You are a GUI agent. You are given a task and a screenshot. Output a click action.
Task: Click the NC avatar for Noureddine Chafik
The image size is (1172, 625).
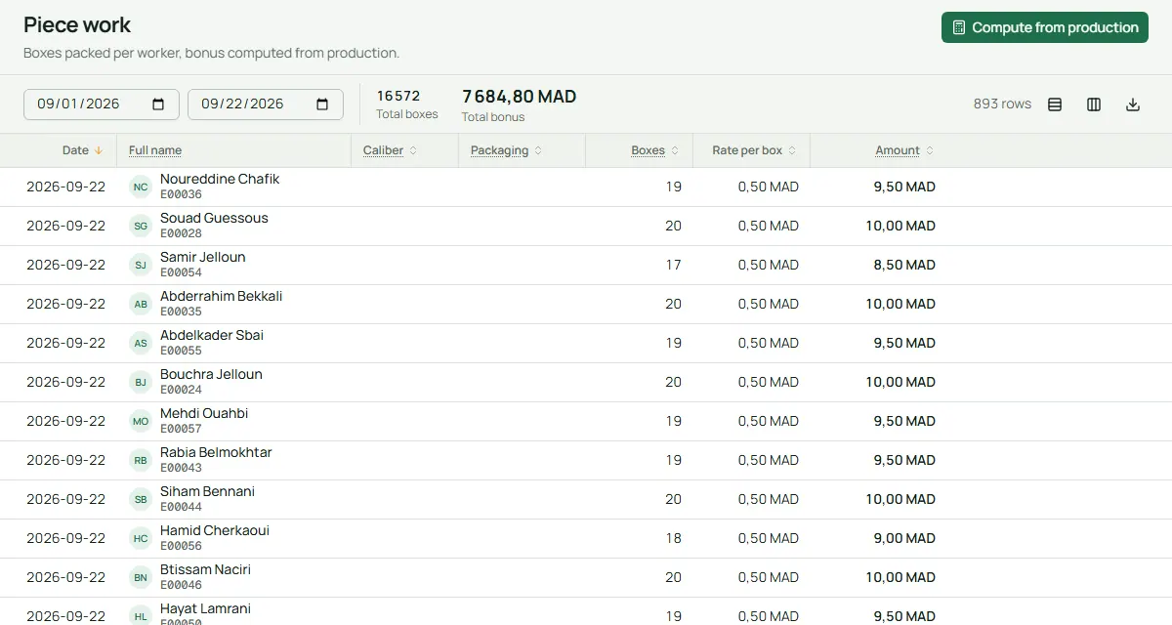141,187
